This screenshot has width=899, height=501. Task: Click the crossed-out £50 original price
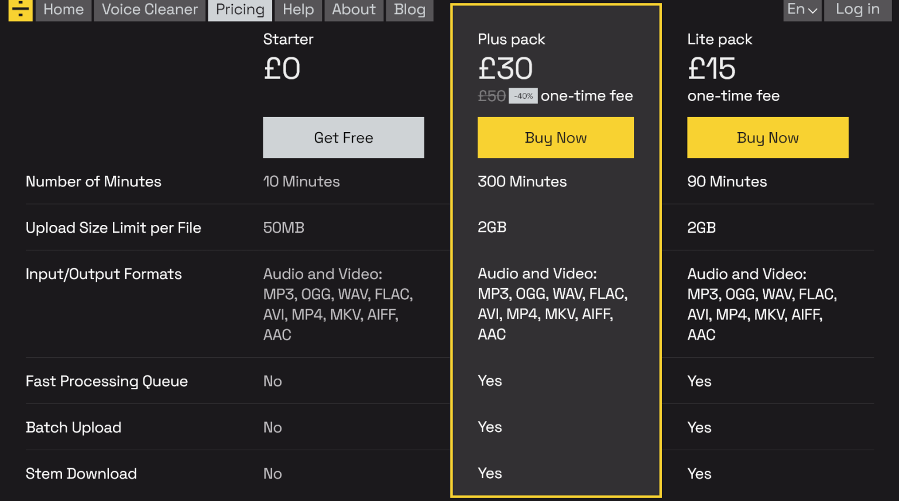[492, 96]
